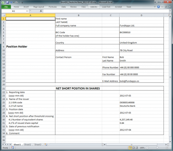
Task: Select column B header
Action: pos(79,15)
